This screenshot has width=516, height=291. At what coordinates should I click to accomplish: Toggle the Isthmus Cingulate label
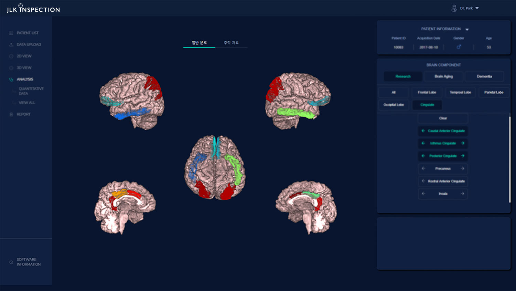tap(443, 143)
